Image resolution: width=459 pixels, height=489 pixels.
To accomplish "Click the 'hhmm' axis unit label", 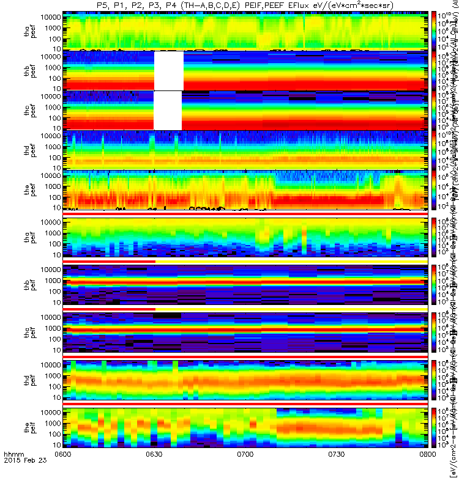I will tap(14, 454).
